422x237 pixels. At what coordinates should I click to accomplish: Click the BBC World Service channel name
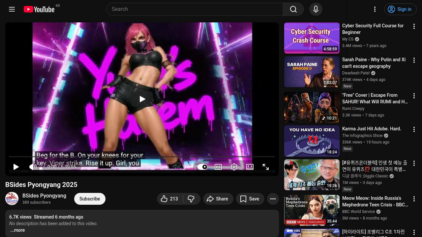(358, 212)
